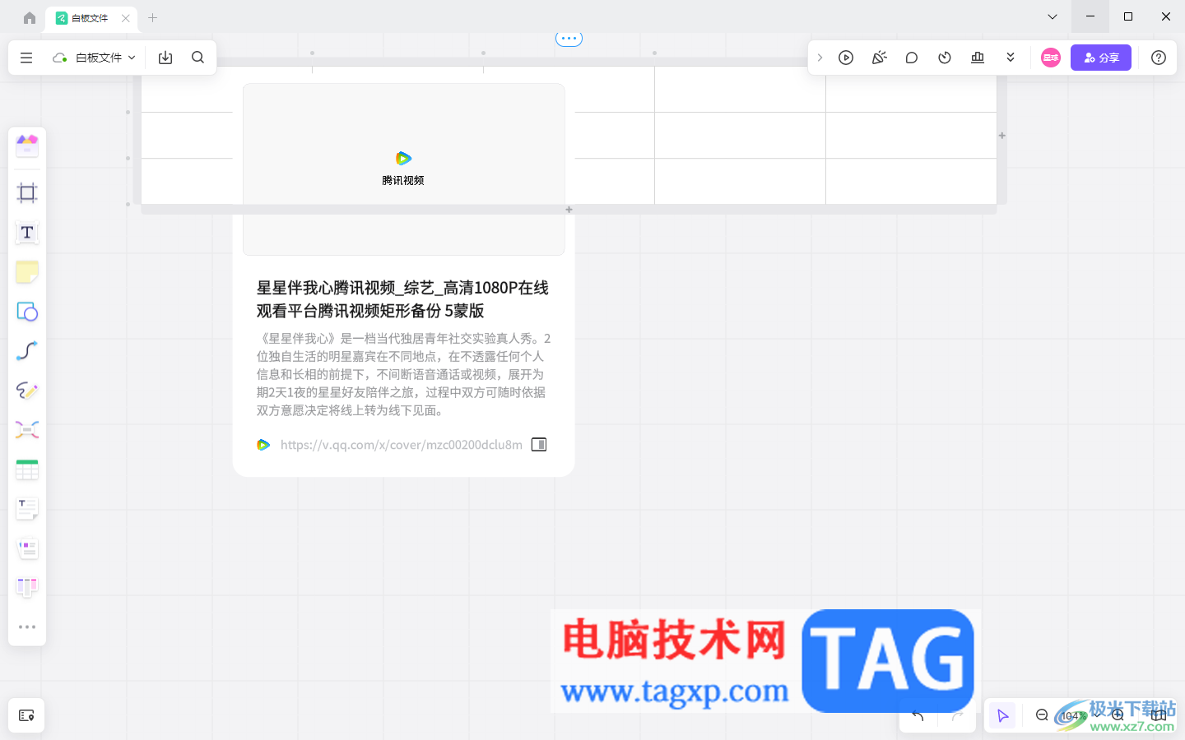
Task: Open the comments bubble icon
Action: tap(912, 58)
